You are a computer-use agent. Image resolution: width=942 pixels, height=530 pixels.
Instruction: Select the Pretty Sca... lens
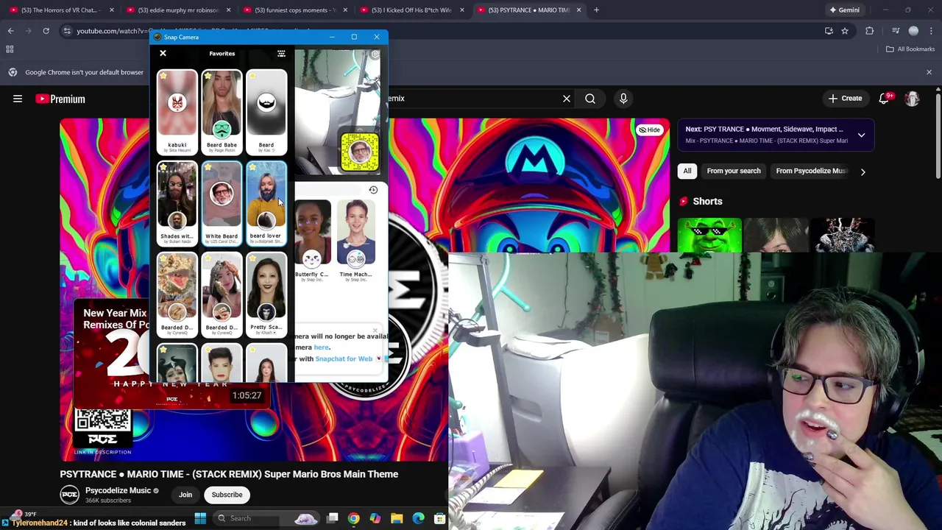[x=266, y=294]
